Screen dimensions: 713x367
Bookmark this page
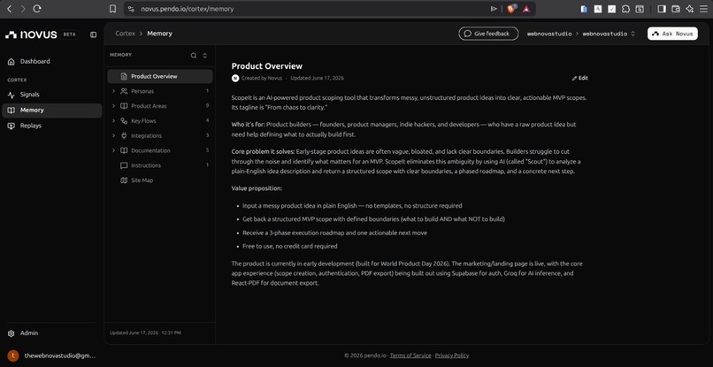click(x=112, y=9)
